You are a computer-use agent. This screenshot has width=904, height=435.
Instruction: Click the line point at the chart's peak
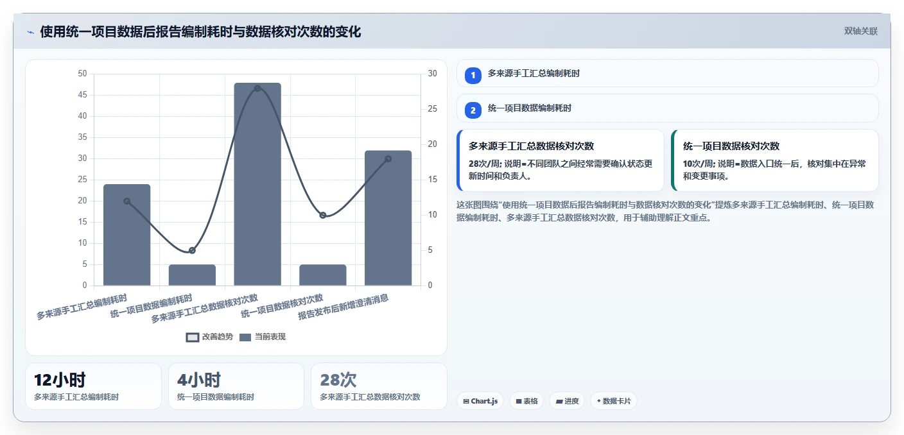click(x=257, y=88)
